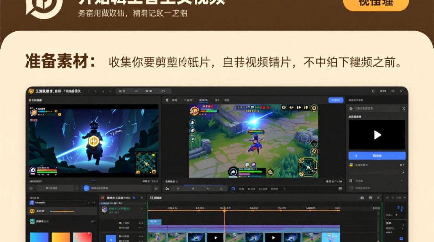Click the camera icon at left of bottom bar under left preview
This screenshot has height=242, width=434.
coord(31,188)
